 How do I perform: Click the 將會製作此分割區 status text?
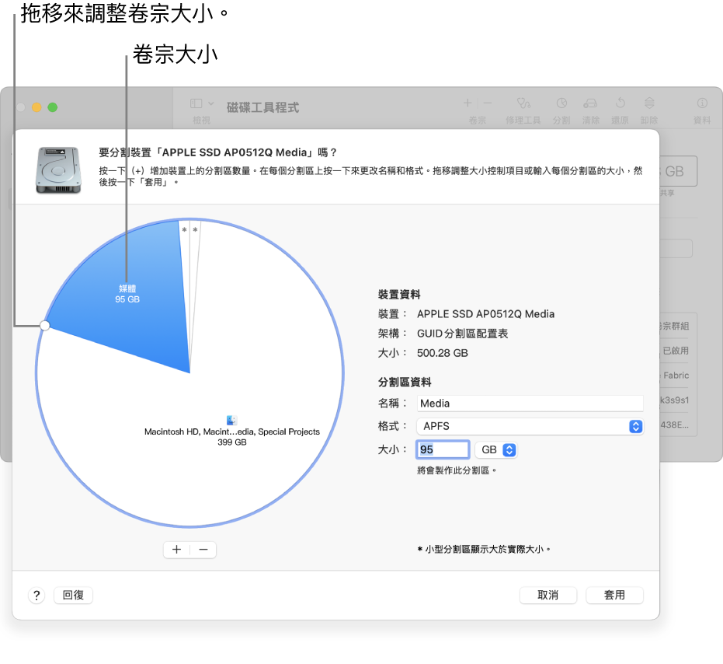tap(456, 470)
